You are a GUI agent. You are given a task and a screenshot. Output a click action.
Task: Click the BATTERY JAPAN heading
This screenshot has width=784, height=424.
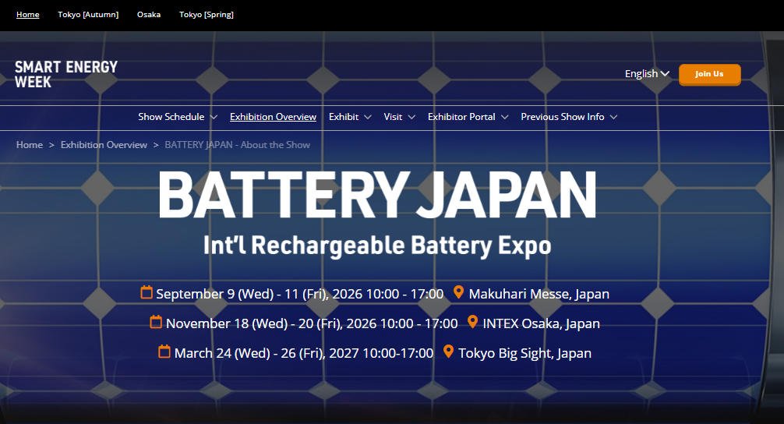coord(377,195)
